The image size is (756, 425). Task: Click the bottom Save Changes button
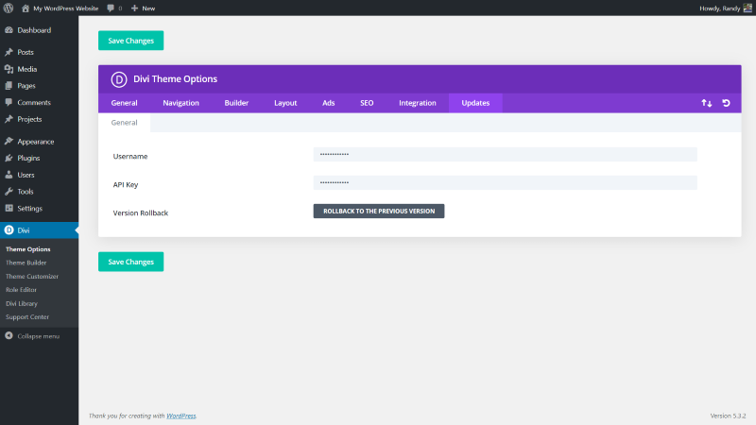(x=130, y=262)
